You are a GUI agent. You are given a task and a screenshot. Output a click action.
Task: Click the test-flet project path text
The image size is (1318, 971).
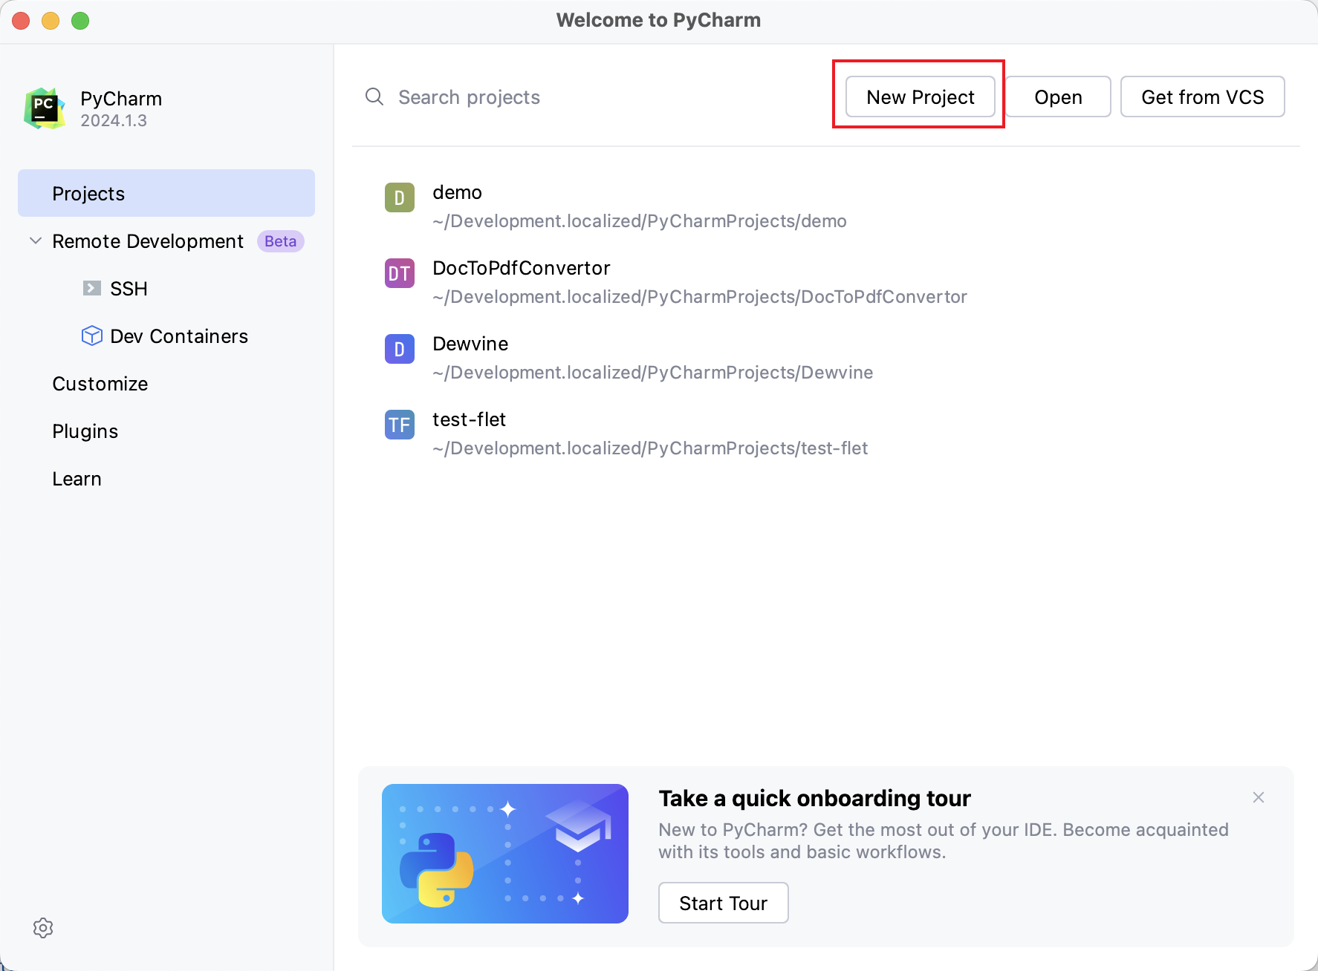click(650, 448)
